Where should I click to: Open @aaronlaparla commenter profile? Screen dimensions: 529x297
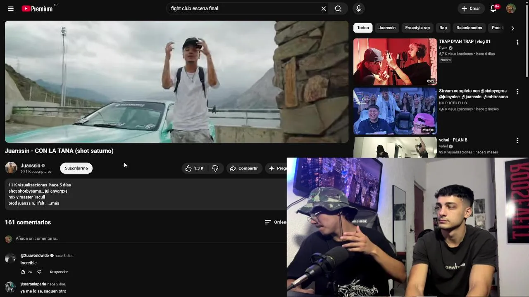pos(33,284)
